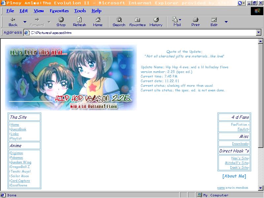Follow the Links link in Tha Site
Image resolution: width=264 pixels, height=198 pixels.
click(15, 134)
